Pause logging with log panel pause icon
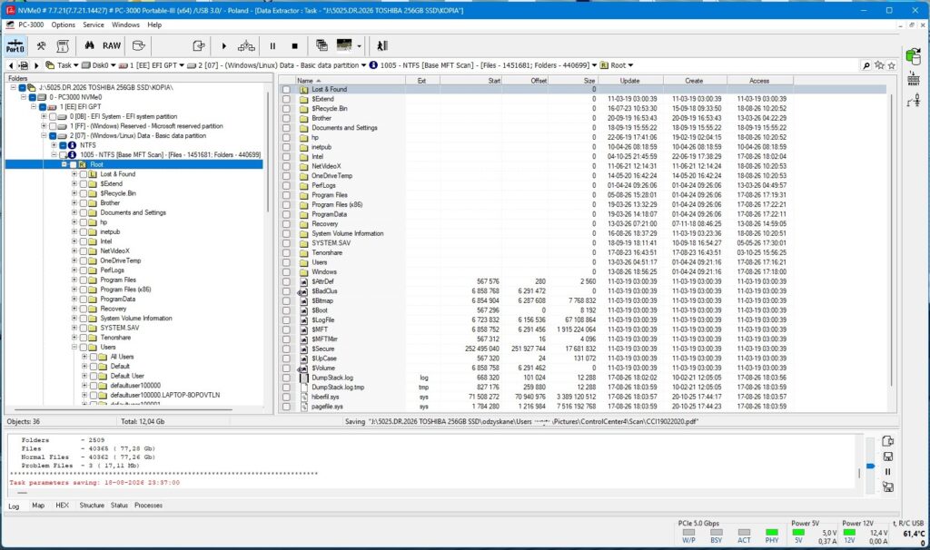 coord(888,472)
